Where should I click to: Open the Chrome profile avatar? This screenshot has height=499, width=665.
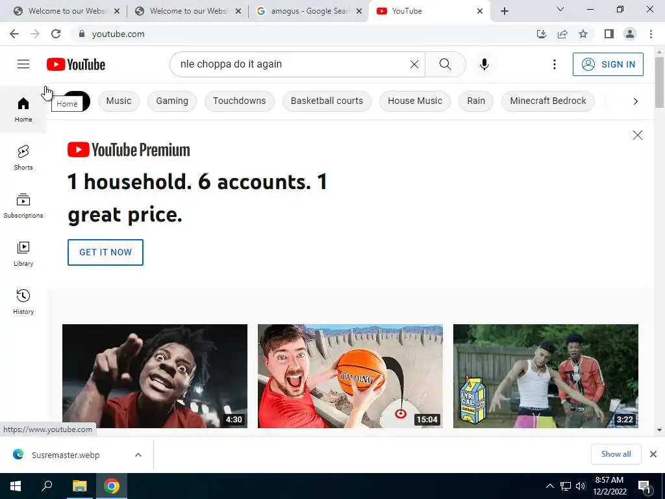(630, 34)
